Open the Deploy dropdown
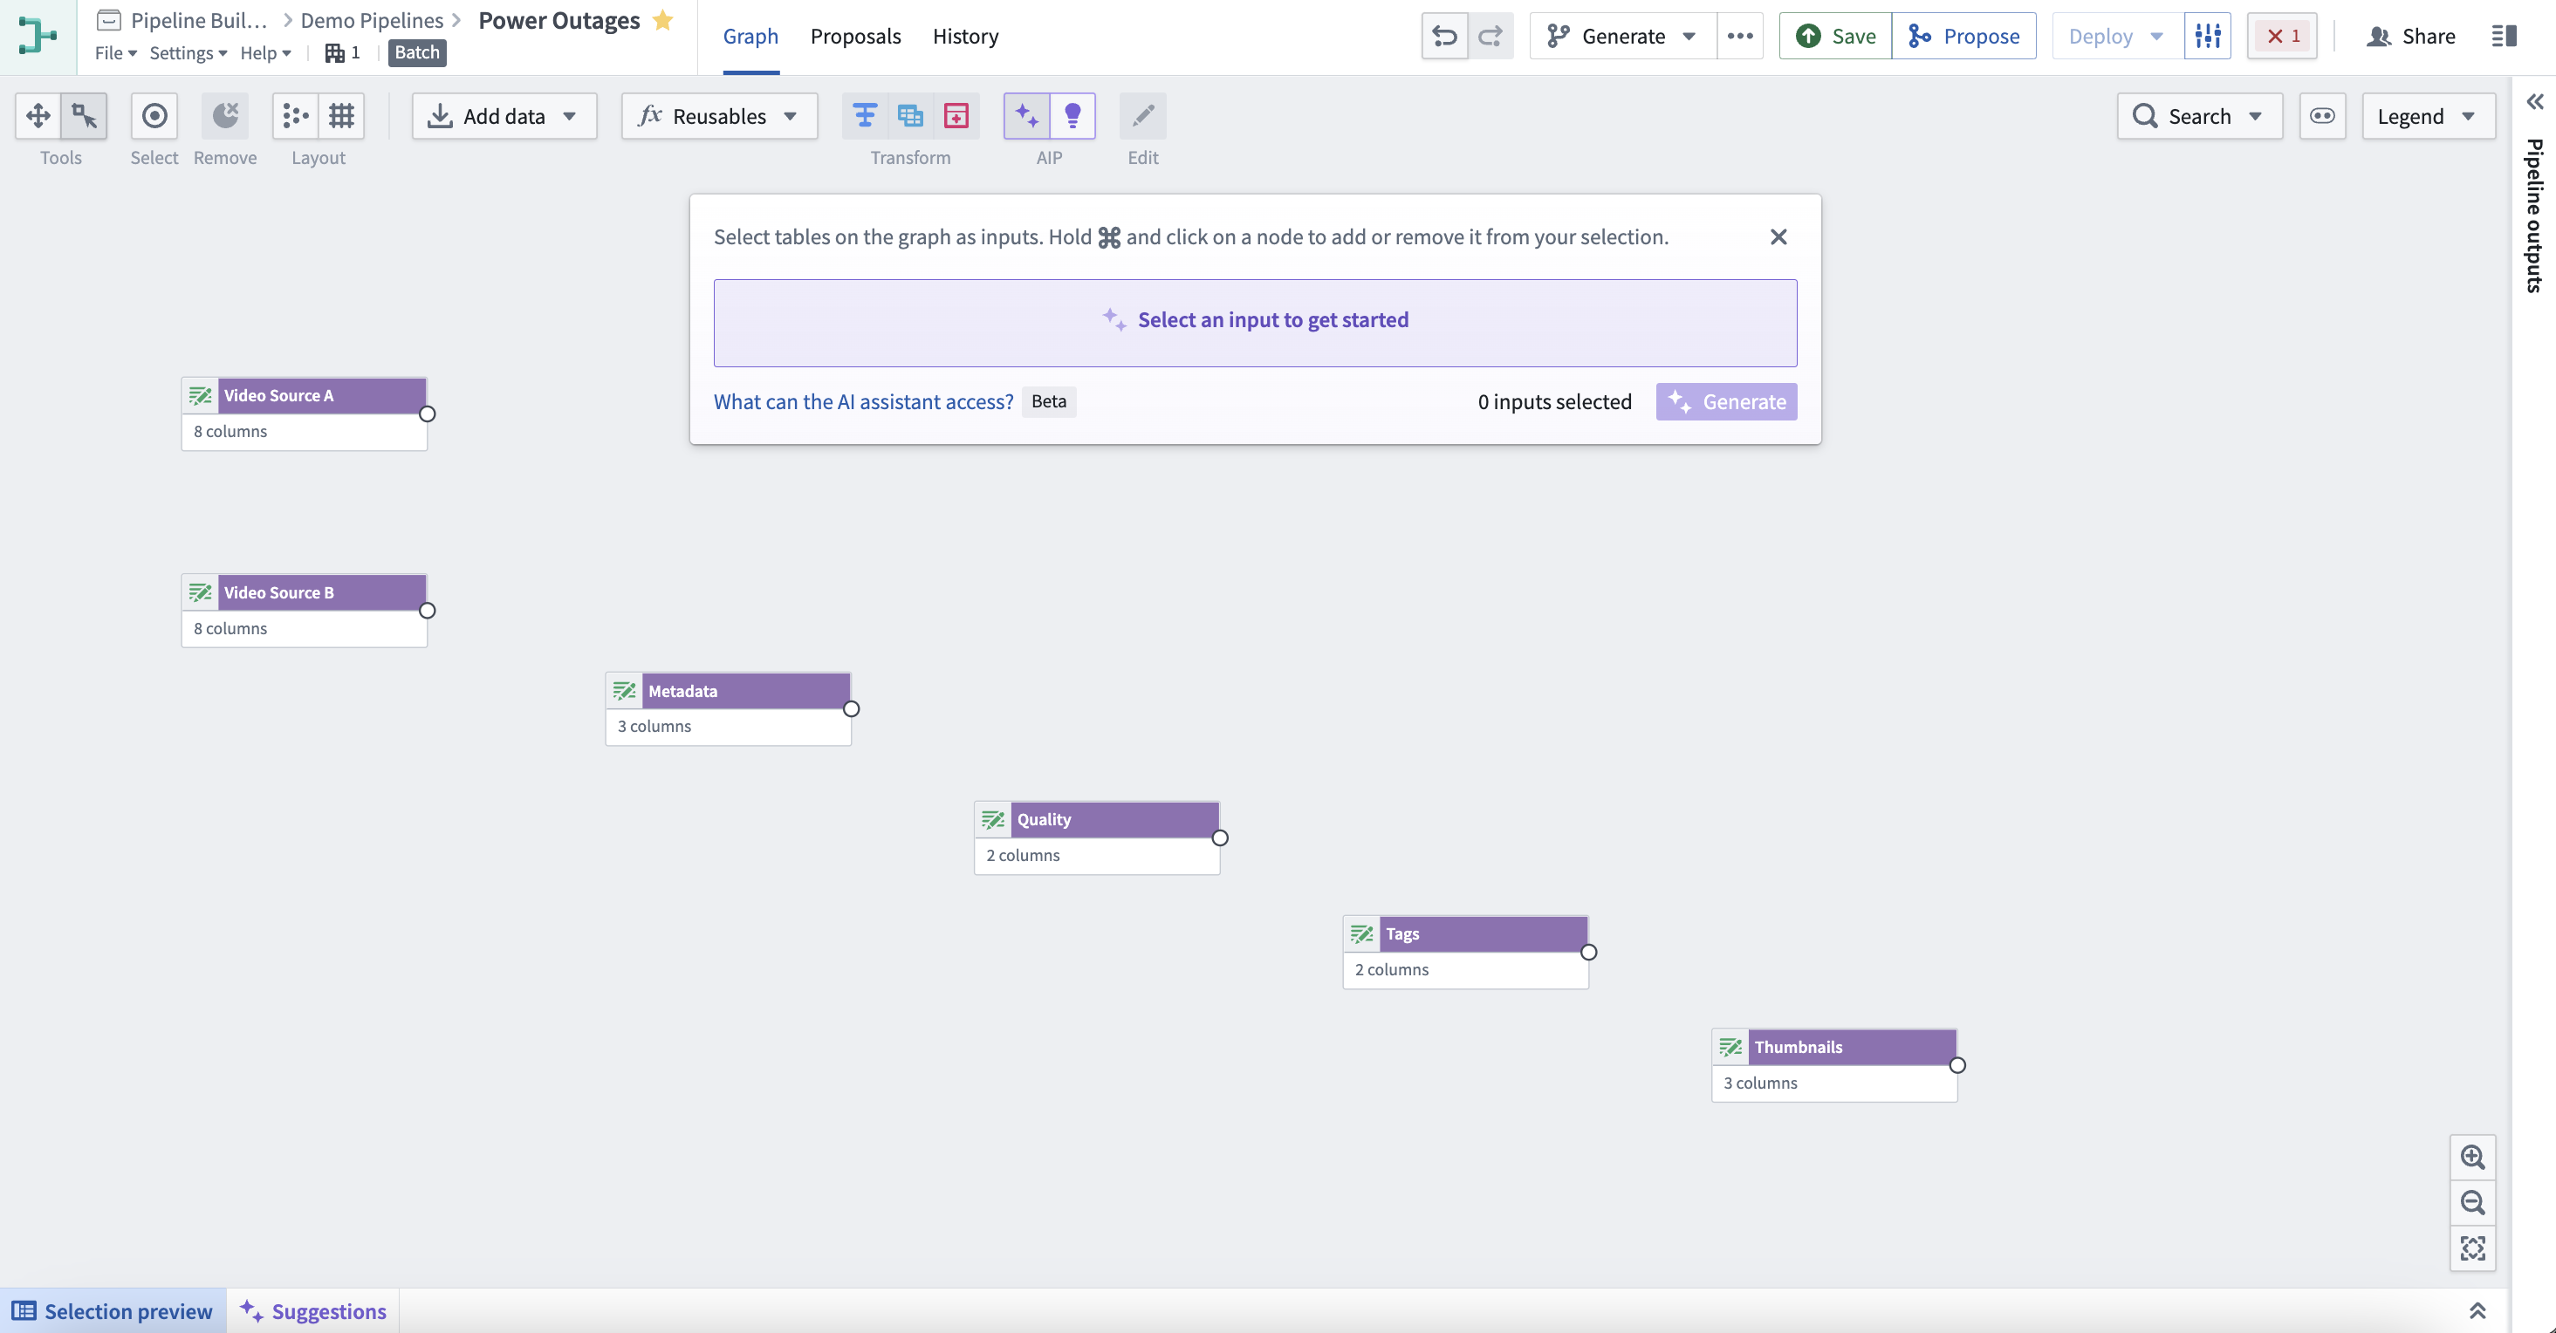Viewport: 2556px width, 1333px height. tap(2117, 37)
